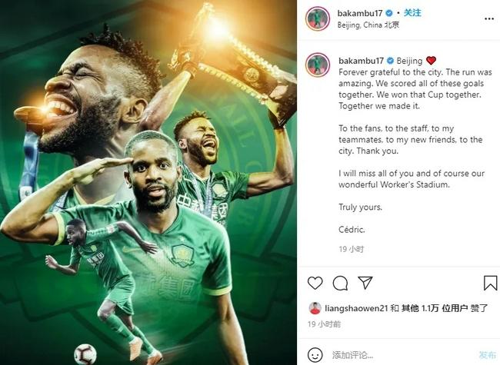Click the header profile avatar of bakambu17
This screenshot has width=500, height=365.
point(318,18)
